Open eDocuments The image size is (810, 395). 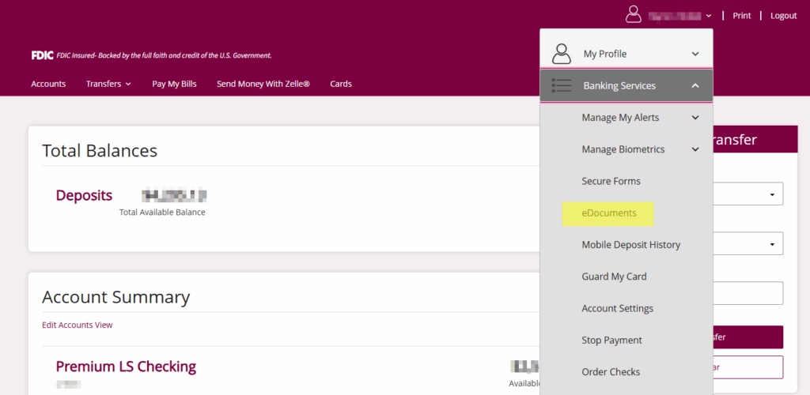tap(608, 213)
